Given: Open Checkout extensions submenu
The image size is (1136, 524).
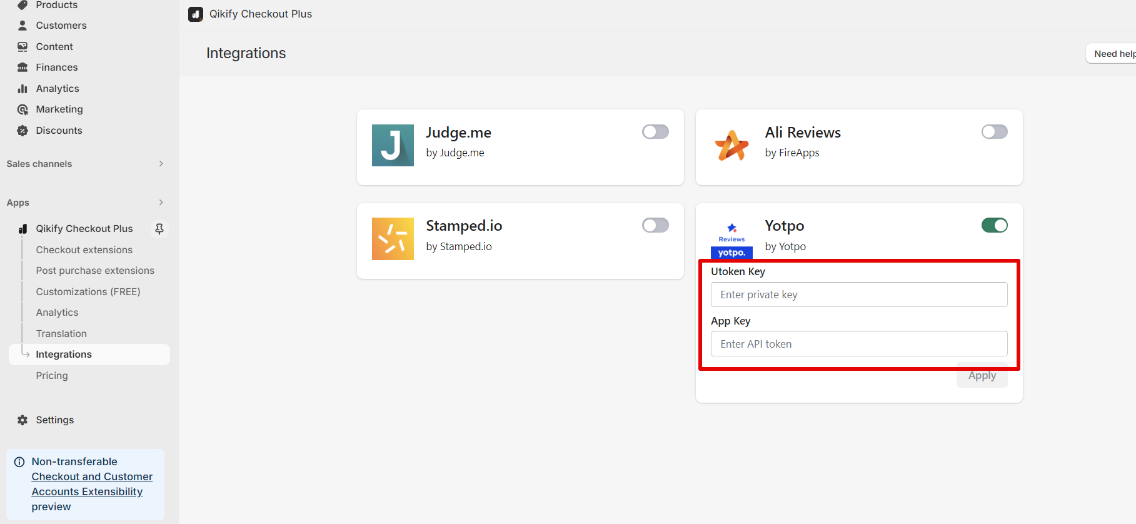Looking at the screenshot, I should pyautogui.click(x=84, y=250).
